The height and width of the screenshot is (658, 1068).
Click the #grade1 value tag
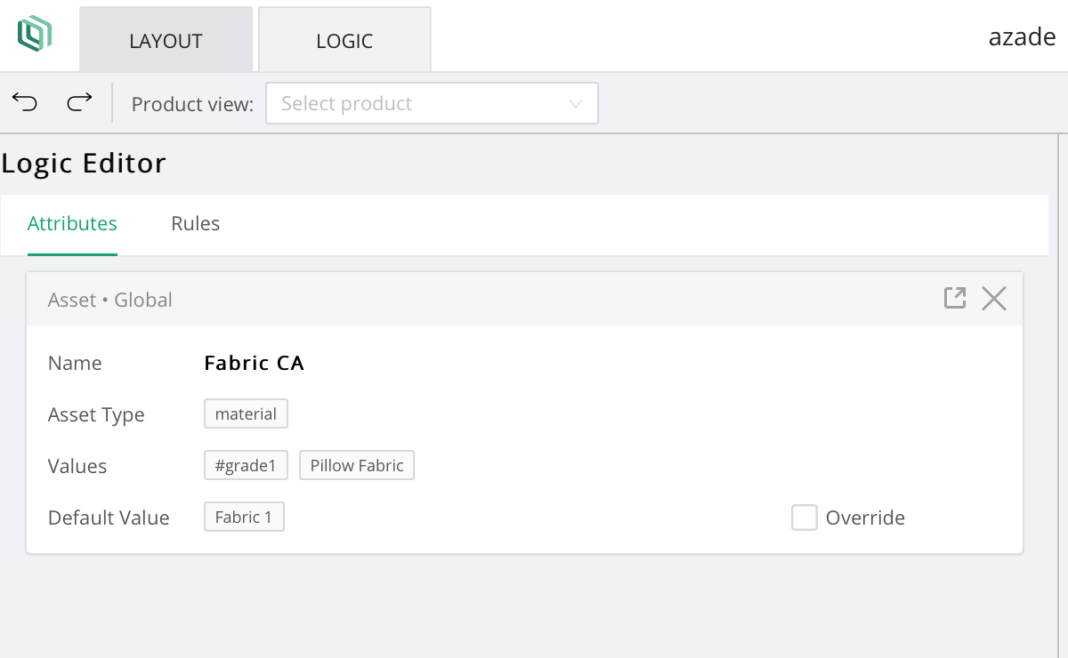tap(246, 465)
